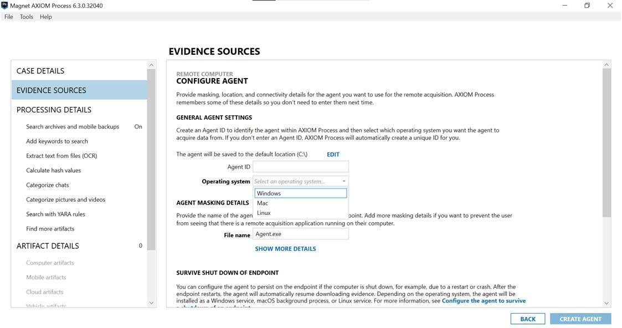Open the Configure the agent to survive link
622x328 pixels.
(x=484, y=300)
